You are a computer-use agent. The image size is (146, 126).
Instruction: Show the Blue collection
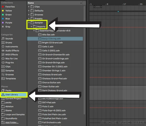[6, 19]
